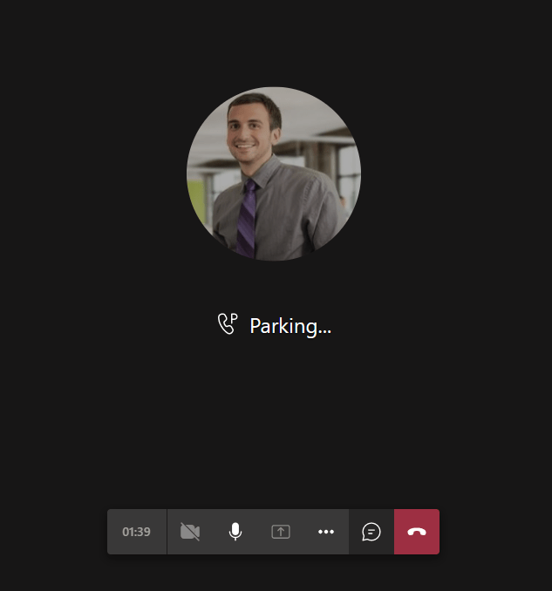The width and height of the screenshot is (552, 591).
Task: Leave the call using the red phone button
Action: [x=417, y=532]
